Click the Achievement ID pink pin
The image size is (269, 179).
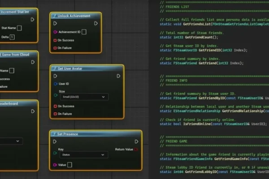click(x=55, y=32)
